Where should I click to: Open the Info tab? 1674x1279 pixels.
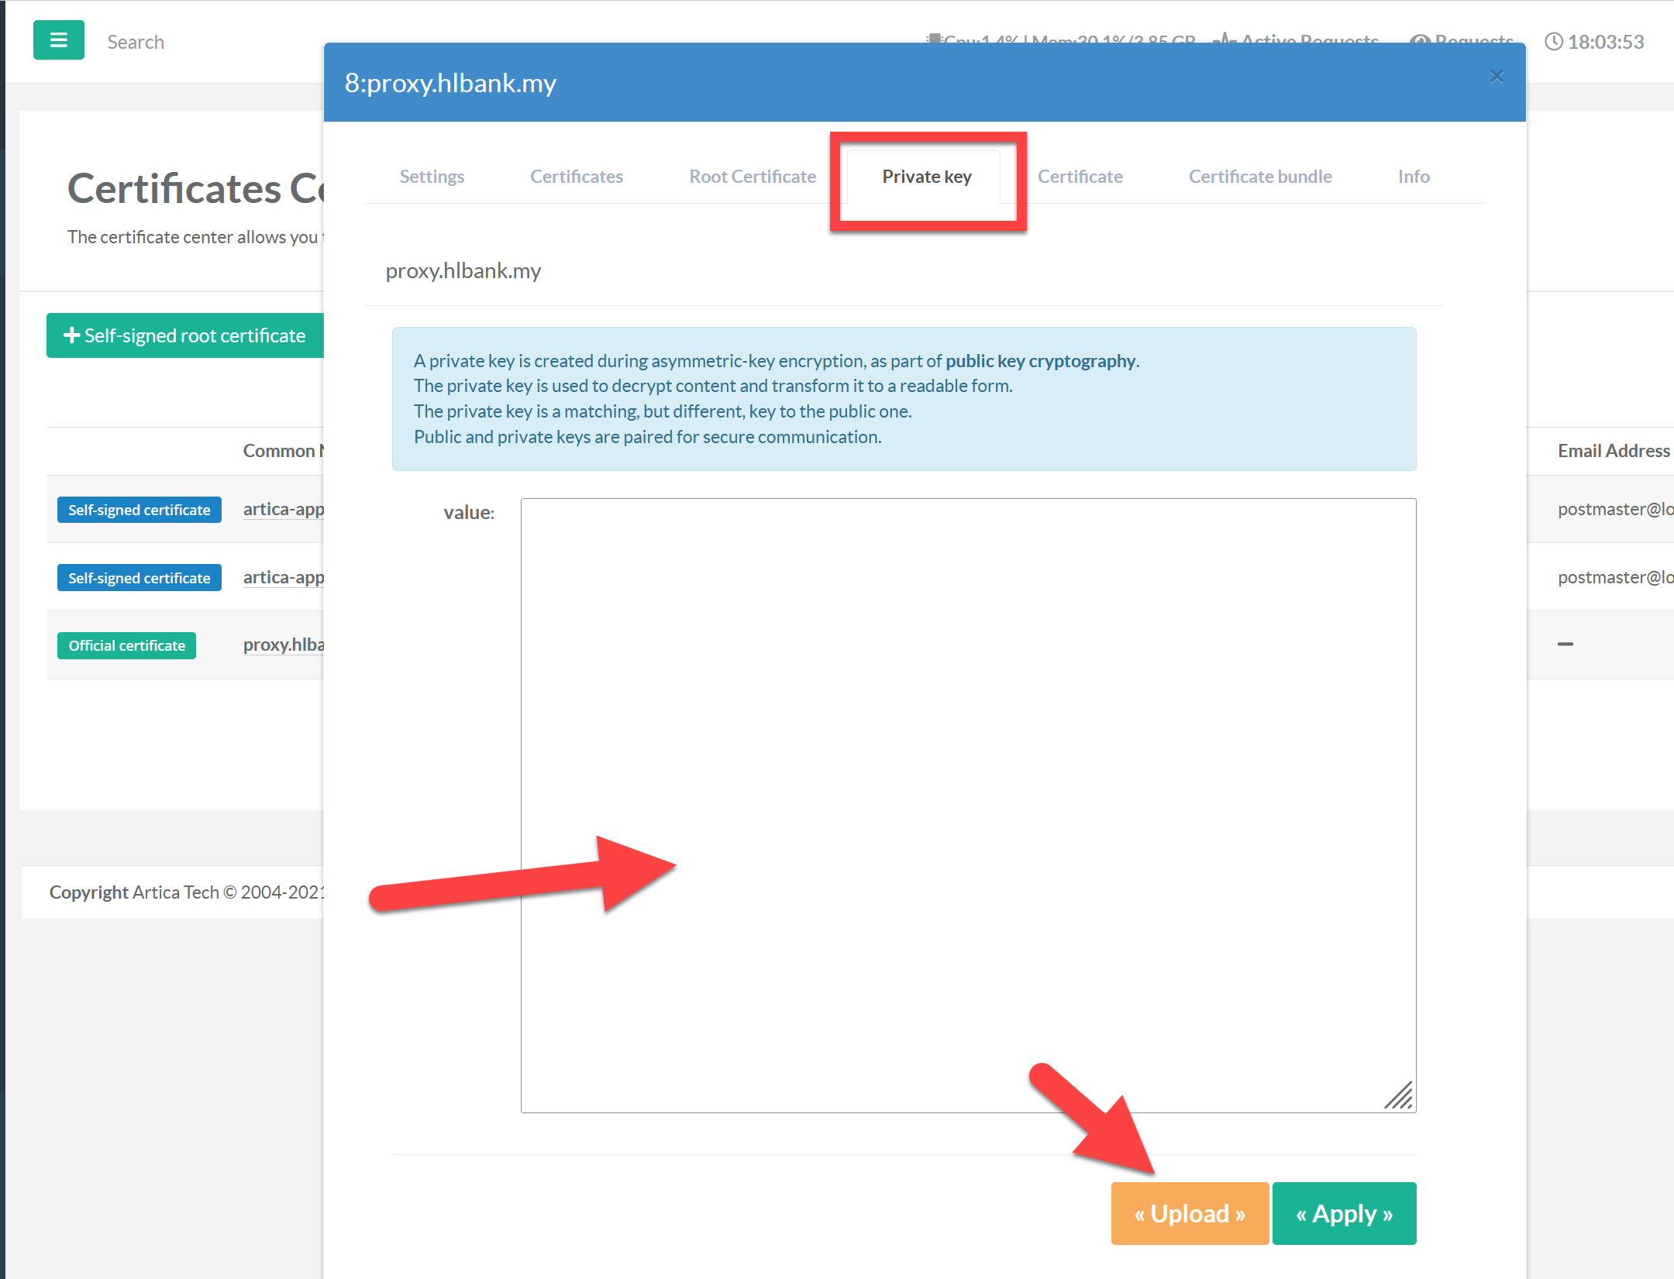(1413, 177)
